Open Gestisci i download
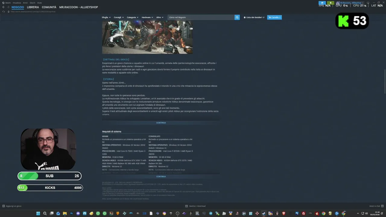Image resolution: width=386 pixels, height=217 pixels. [x=195, y=206]
